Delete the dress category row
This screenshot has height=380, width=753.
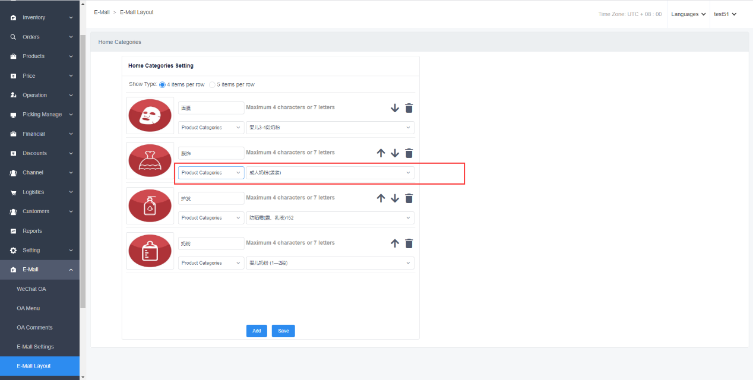coord(409,153)
